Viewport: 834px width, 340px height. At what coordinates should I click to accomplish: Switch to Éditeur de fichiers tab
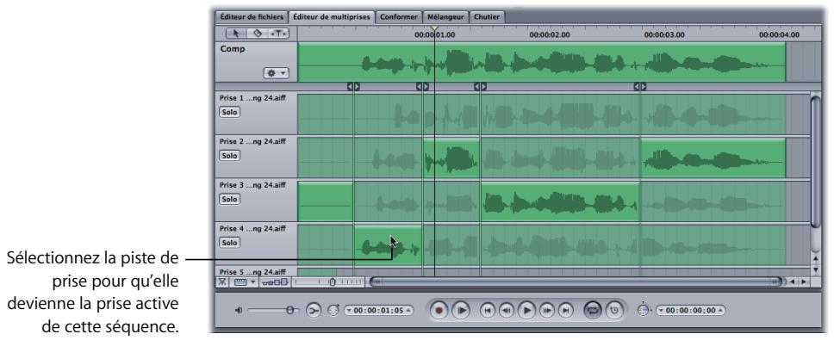click(252, 17)
